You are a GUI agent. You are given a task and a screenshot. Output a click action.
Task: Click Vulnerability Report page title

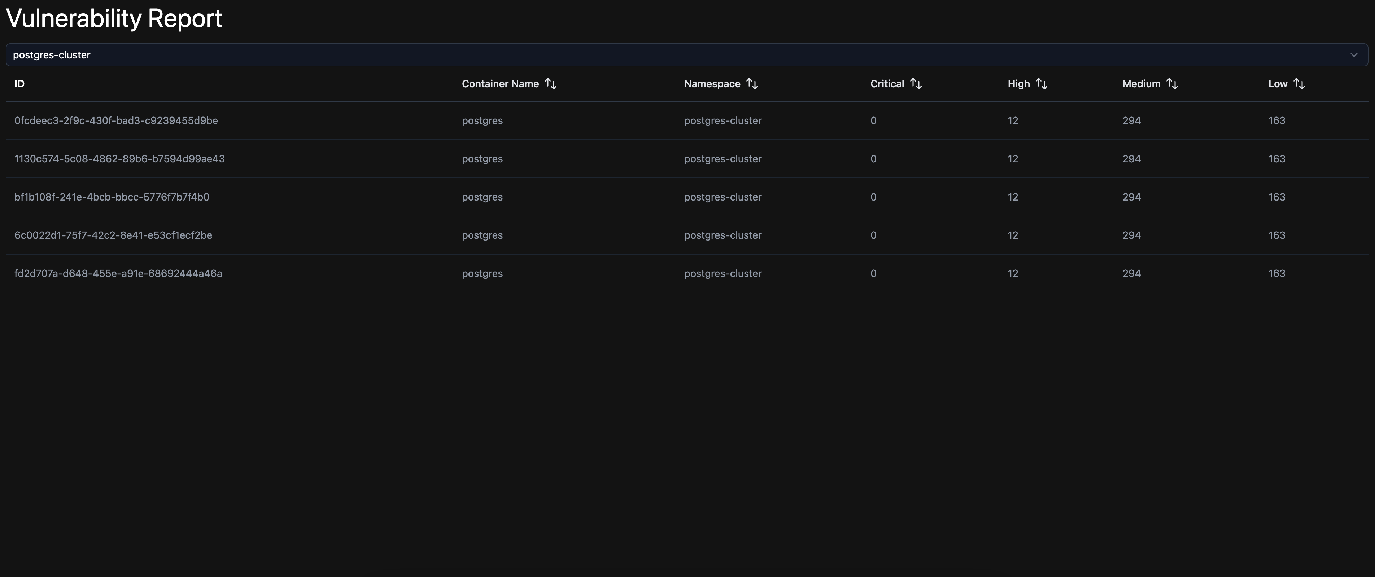click(114, 19)
